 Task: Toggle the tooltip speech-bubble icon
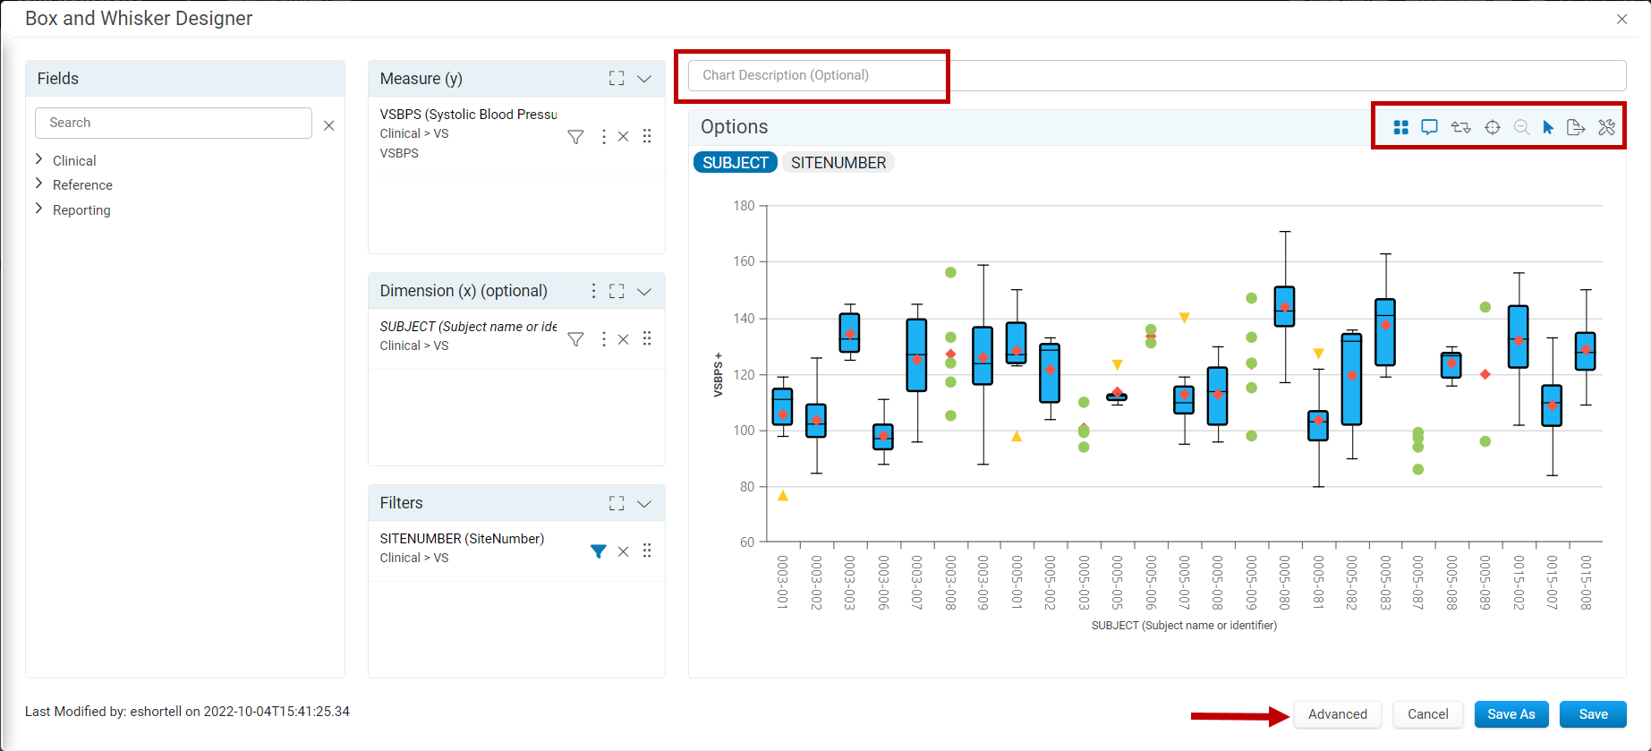coord(1429,127)
